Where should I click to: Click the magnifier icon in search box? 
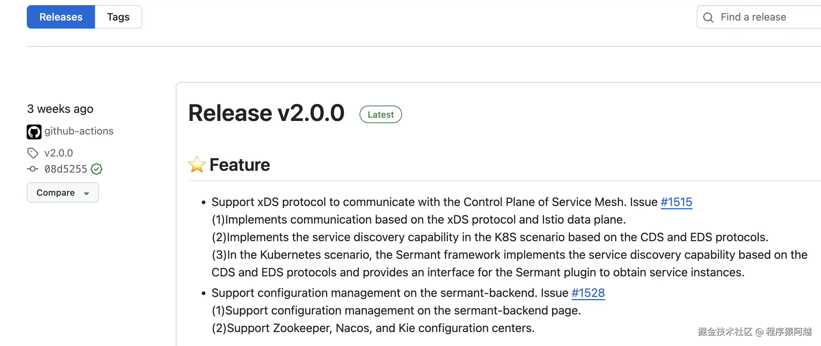coord(708,17)
